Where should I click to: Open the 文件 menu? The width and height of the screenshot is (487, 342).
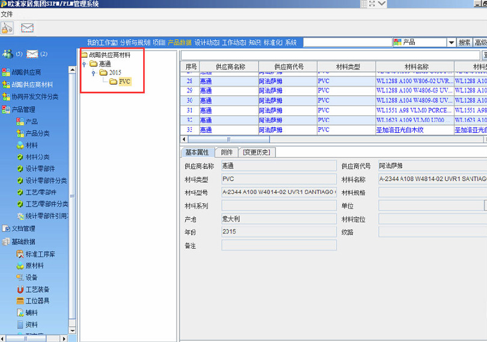click(x=7, y=14)
